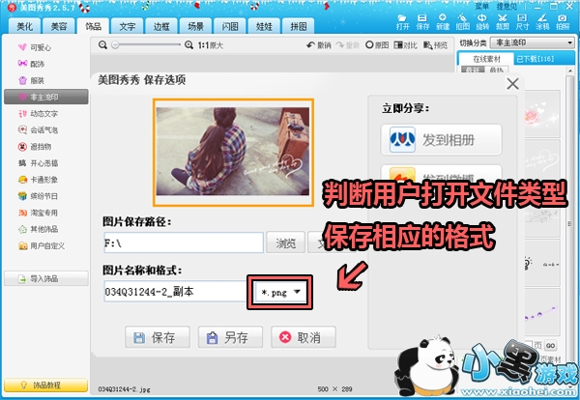
Task: Select the 裁剪 (Crop) scissors icon
Action: click(503, 22)
